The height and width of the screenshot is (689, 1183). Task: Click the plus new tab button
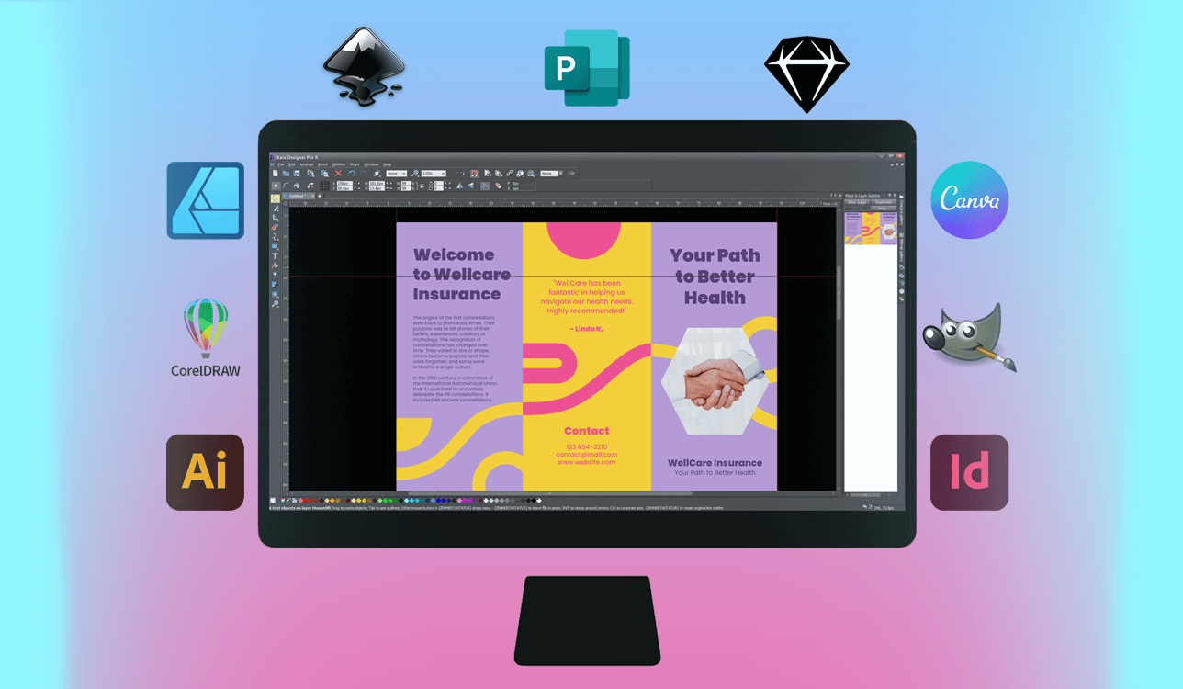(320, 196)
